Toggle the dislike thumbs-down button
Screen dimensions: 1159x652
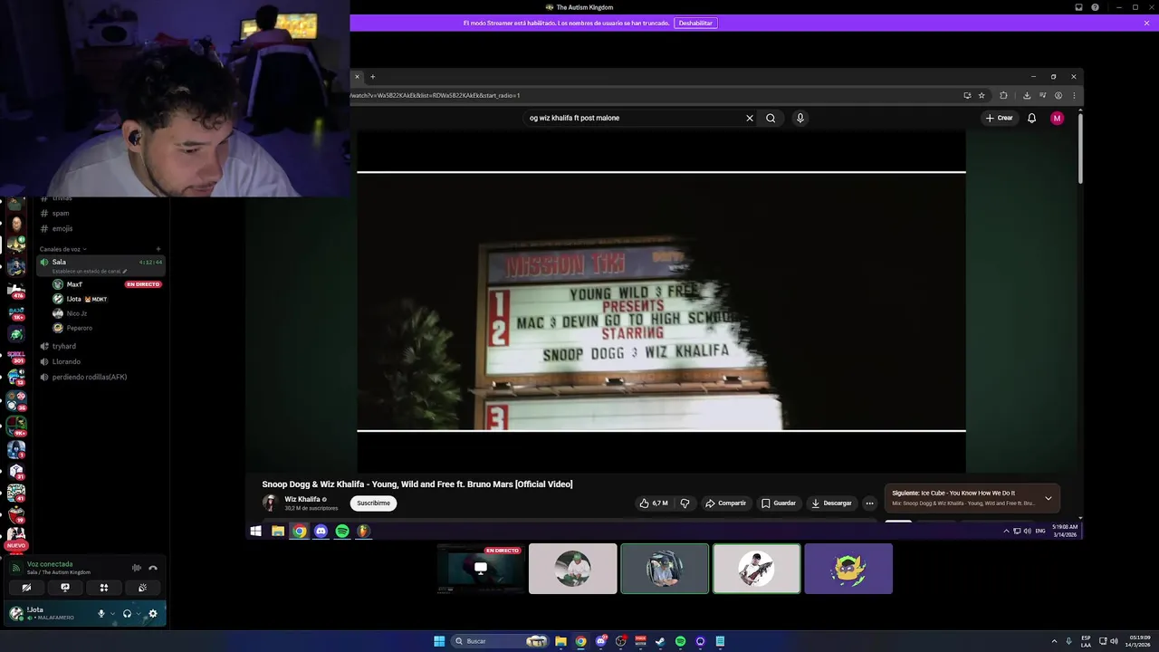pos(685,503)
